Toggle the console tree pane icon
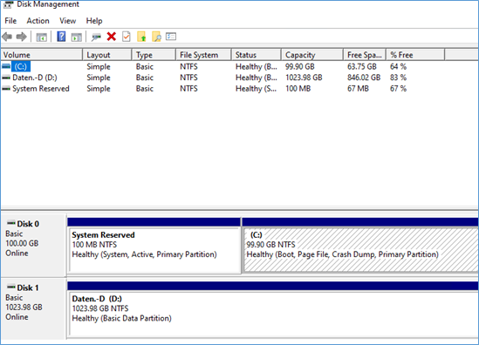This screenshot has height=345, width=479. click(41, 37)
